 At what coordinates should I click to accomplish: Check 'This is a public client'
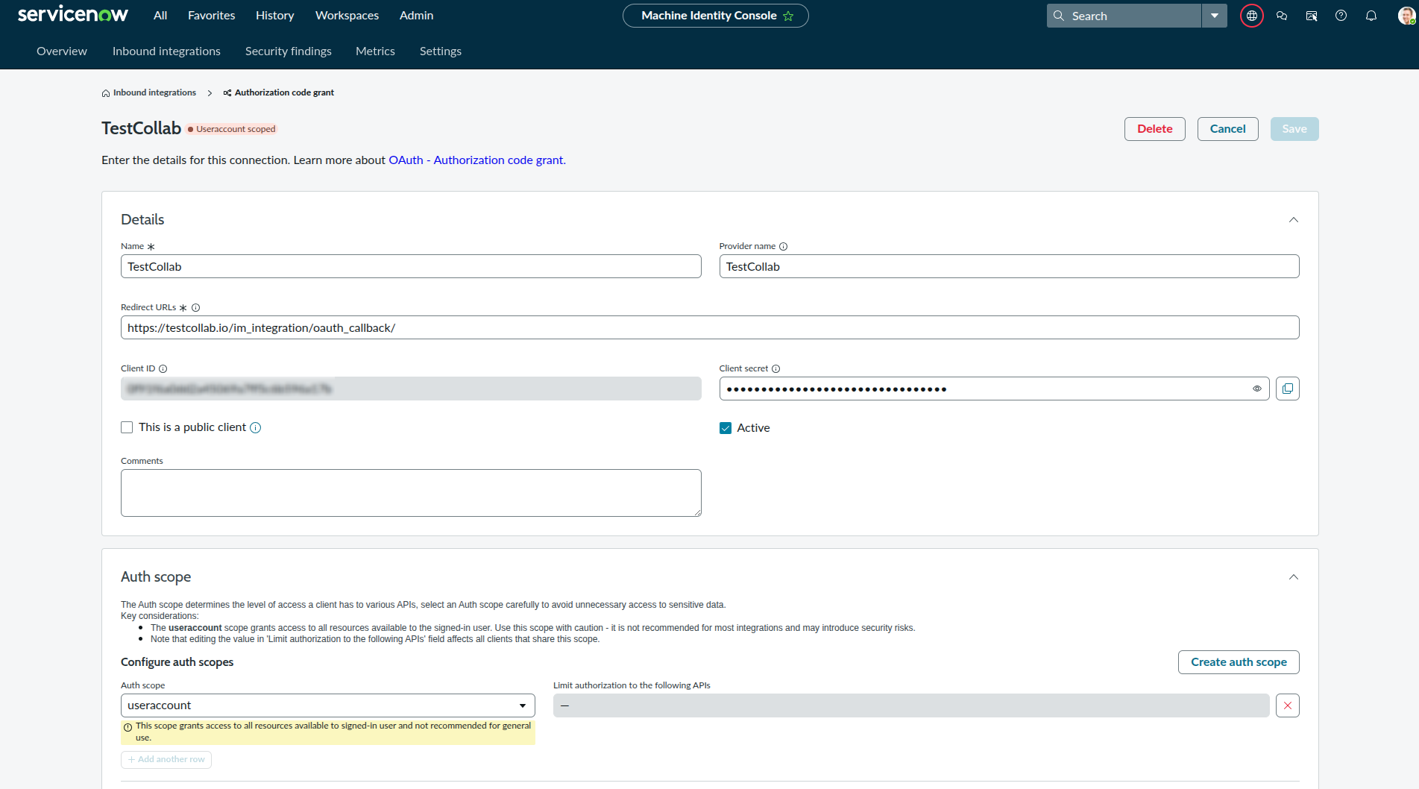127,427
